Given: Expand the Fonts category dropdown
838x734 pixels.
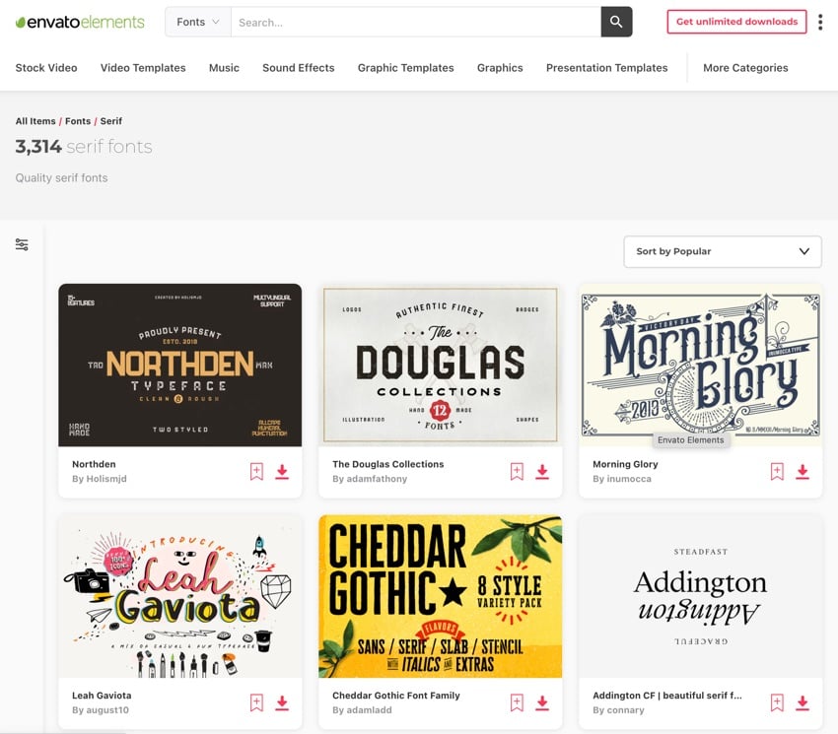Looking at the screenshot, I should (x=198, y=22).
